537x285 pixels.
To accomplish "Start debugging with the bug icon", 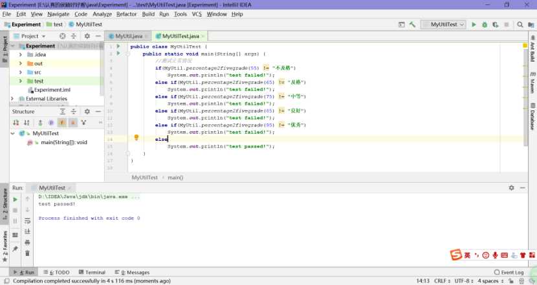I will (x=484, y=25).
